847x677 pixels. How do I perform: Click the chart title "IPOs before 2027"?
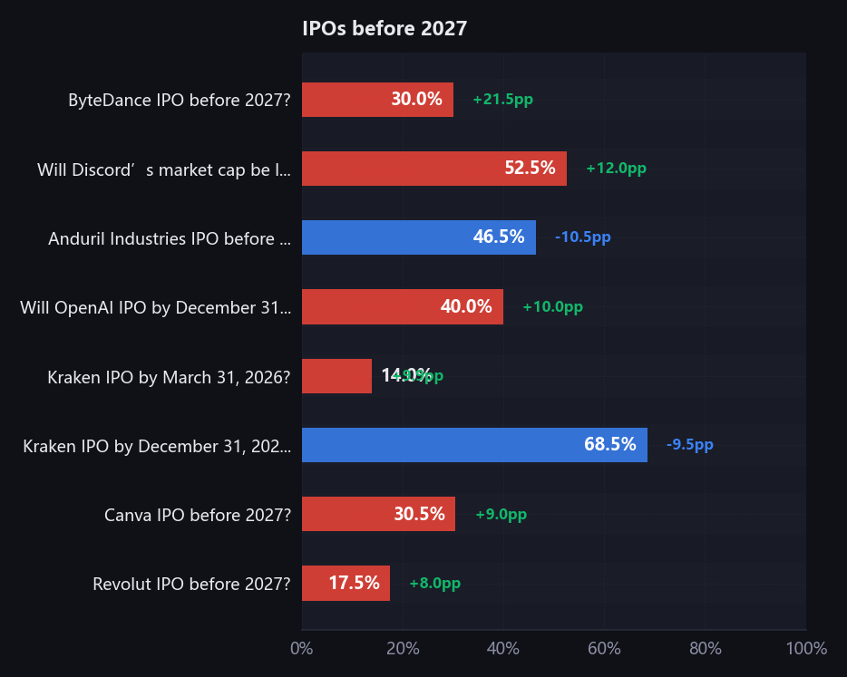pos(385,29)
